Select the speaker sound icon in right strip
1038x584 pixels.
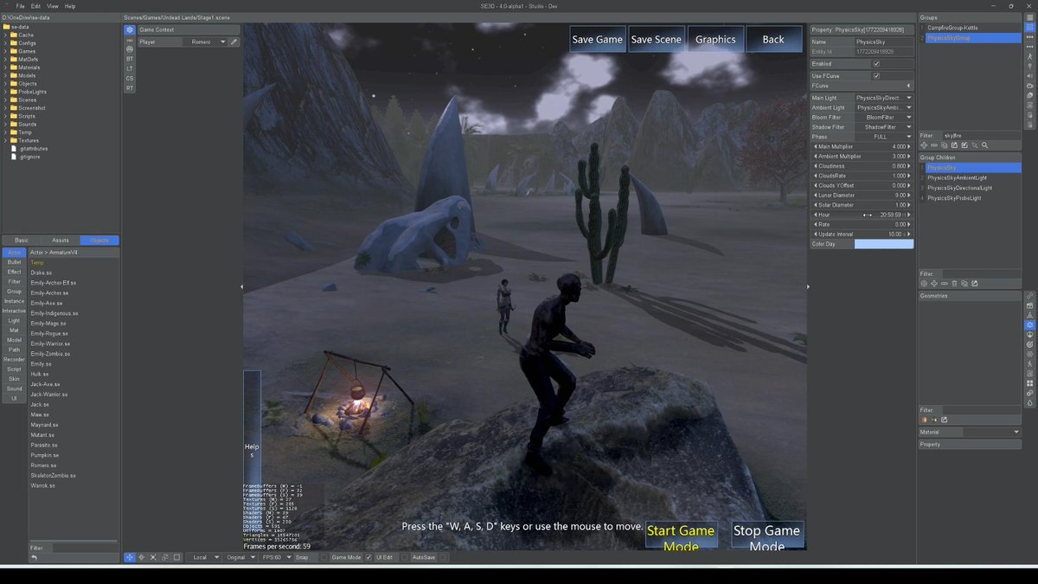(1030, 75)
